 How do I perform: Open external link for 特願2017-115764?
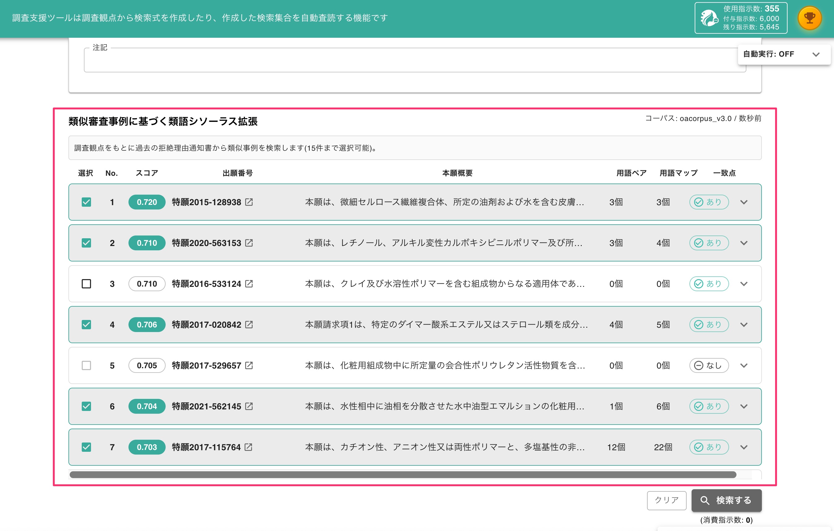click(248, 447)
